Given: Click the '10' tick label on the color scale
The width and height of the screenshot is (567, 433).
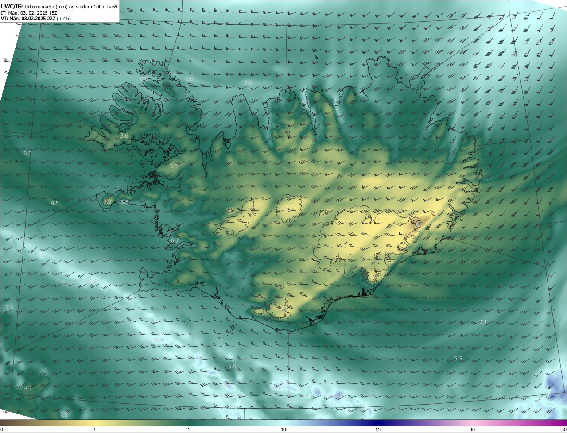Looking at the screenshot, I should (283, 429).
